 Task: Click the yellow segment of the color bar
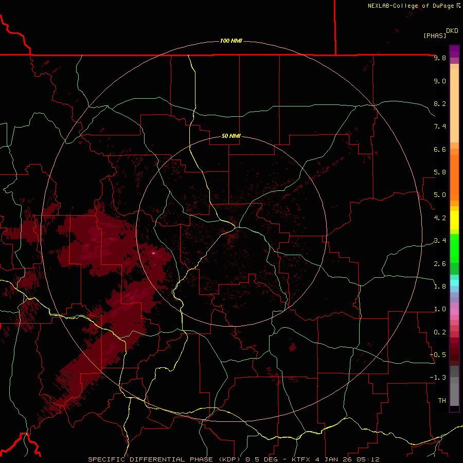click(454, 220)
